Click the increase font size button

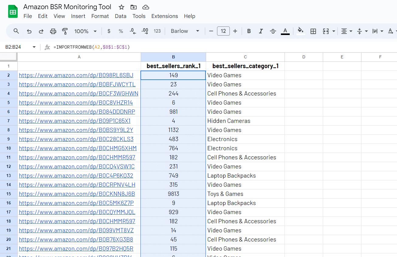coord(235,31)
